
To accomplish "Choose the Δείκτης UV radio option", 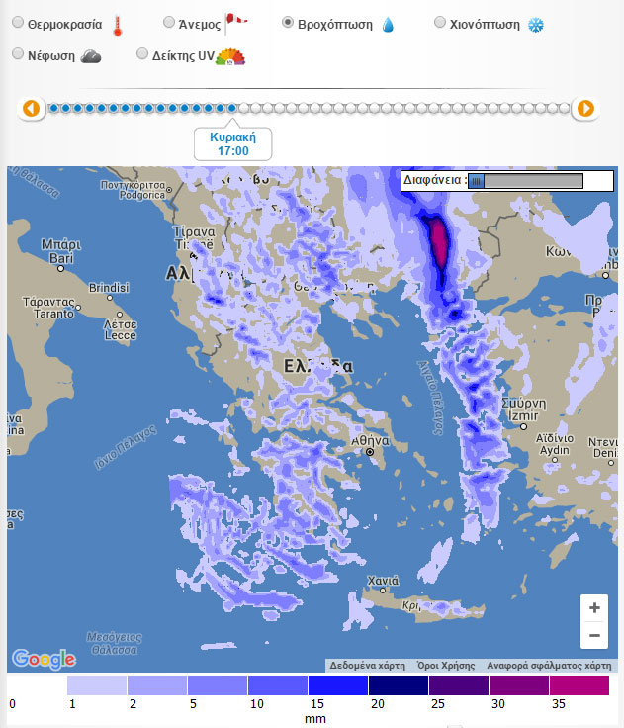I will 142,54.
